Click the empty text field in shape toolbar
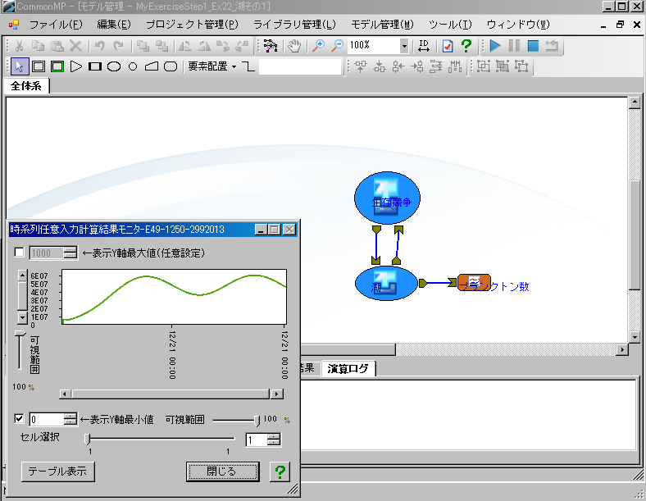 pyautogui.click(x=300, y=66)
